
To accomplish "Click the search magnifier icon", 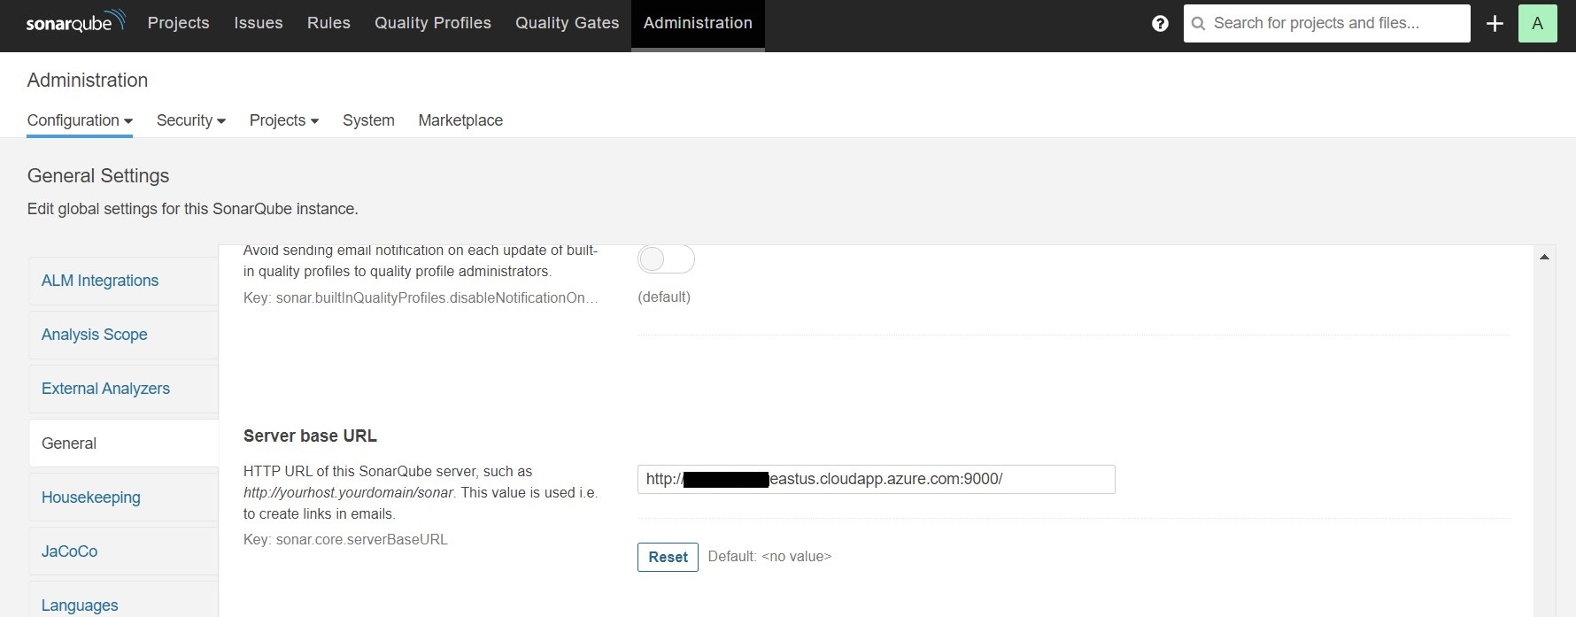I will coord(1198,24).
